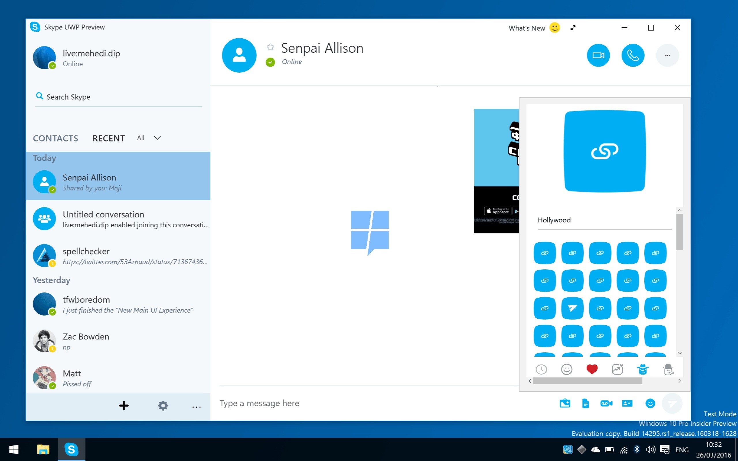Open more options ellipsis in conversation header

(667, 55)
